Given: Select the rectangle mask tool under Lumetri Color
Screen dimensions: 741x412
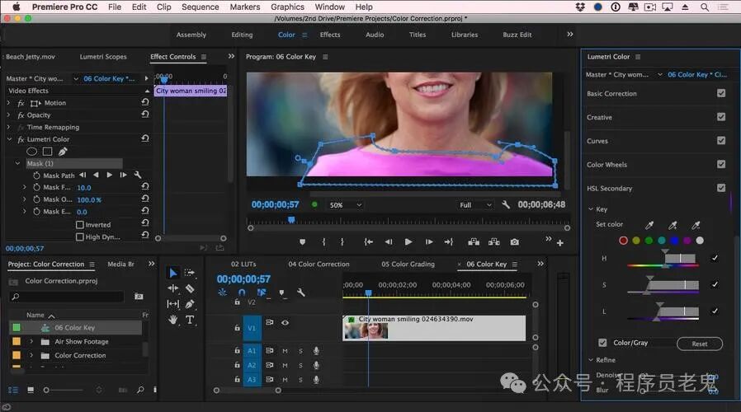Looking at the screenshot, I should point(47,152).
